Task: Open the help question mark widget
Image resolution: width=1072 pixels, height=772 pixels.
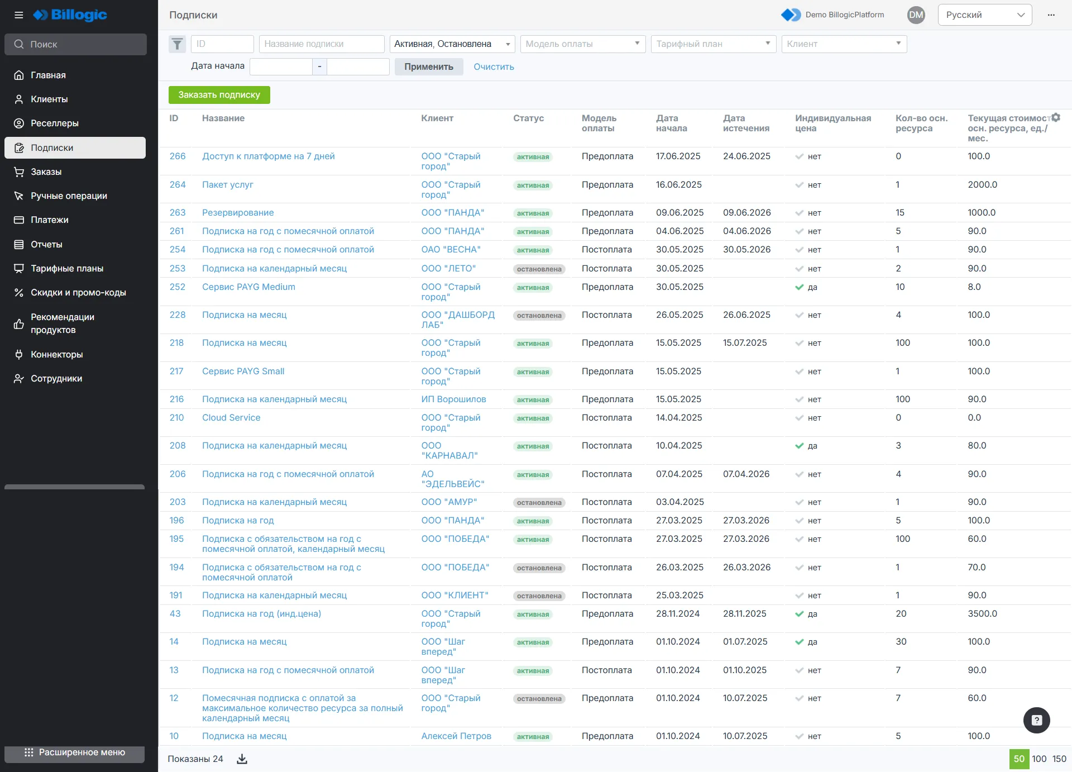Action: point(1036,720)
